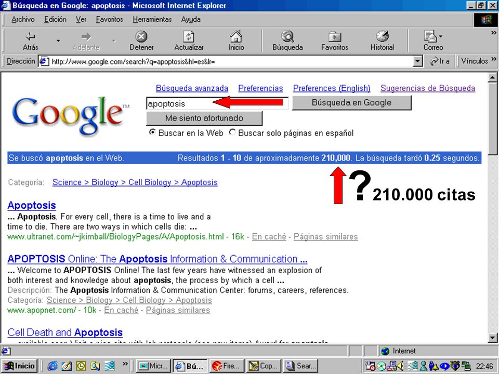This screenshot has height=374, width=499.
Task: Switch to the Sear... taskbar window
Action: tap(300, 366)
